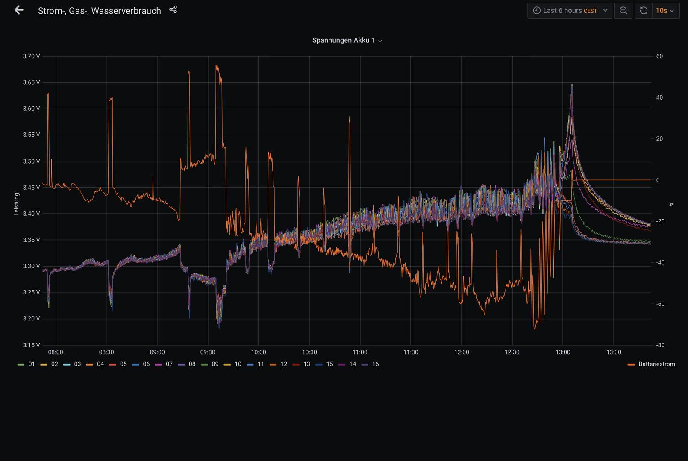Click the color swatch for series 07
This screenshot has height=461, width=688.
tap(159, 364)
